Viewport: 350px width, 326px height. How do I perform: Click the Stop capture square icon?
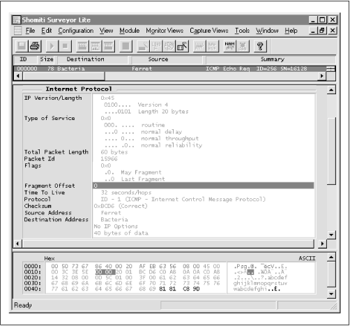[x=65, y=46]
